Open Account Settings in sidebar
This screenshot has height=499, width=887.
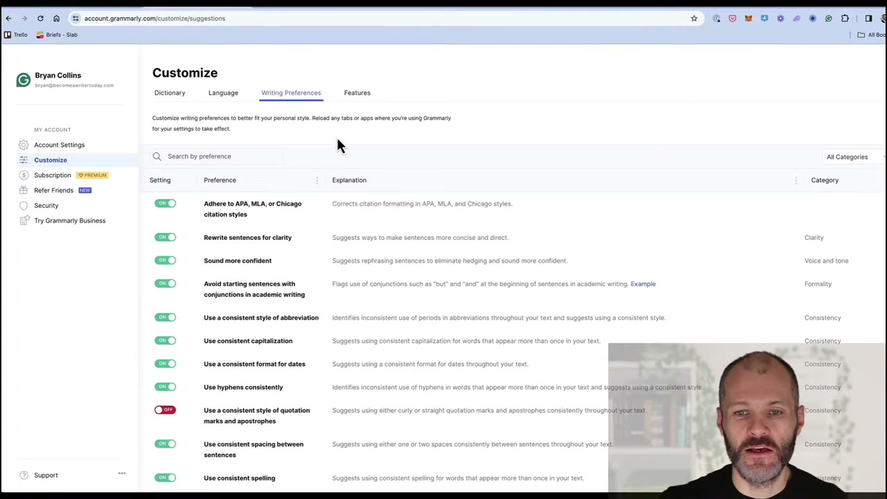coord(60,145)
